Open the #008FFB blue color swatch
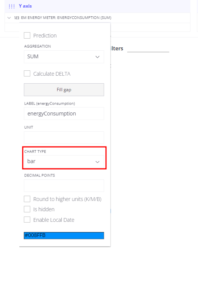Viewport: 198px width, 282px height. coord(64,235)
